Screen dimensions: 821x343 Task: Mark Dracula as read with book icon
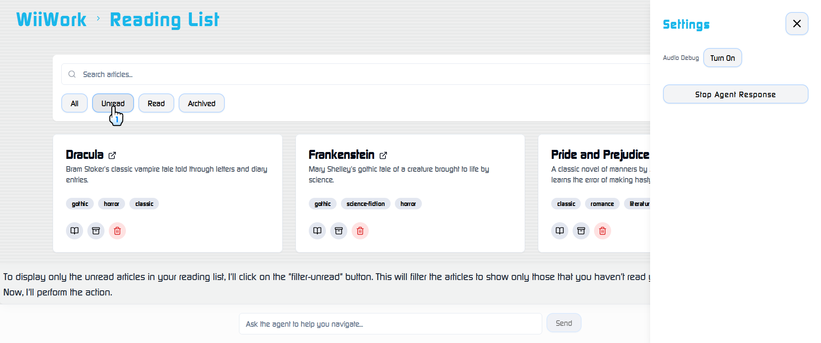75,231
